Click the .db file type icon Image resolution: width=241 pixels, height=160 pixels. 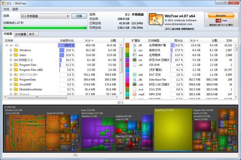click(x=135, y=79)
